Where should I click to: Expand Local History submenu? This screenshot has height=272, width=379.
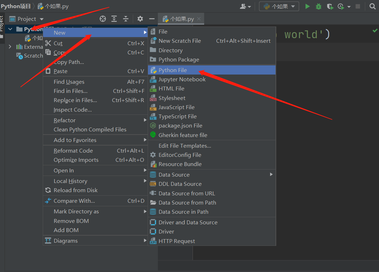tap(95, 181)
